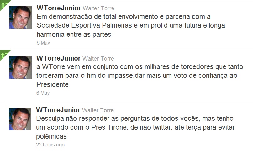This screenshot has height=154, width=253.
Task: Click the green retweet corner icon on the 'Em demonstração' tweet
Action: (x=3, y=4)
